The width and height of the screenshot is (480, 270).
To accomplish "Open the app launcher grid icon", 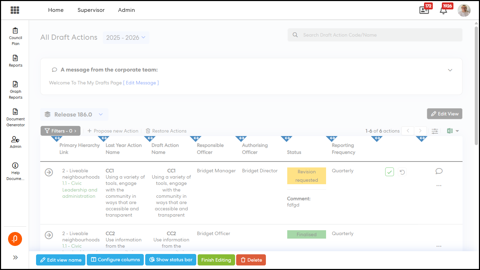I will point(15,10).
